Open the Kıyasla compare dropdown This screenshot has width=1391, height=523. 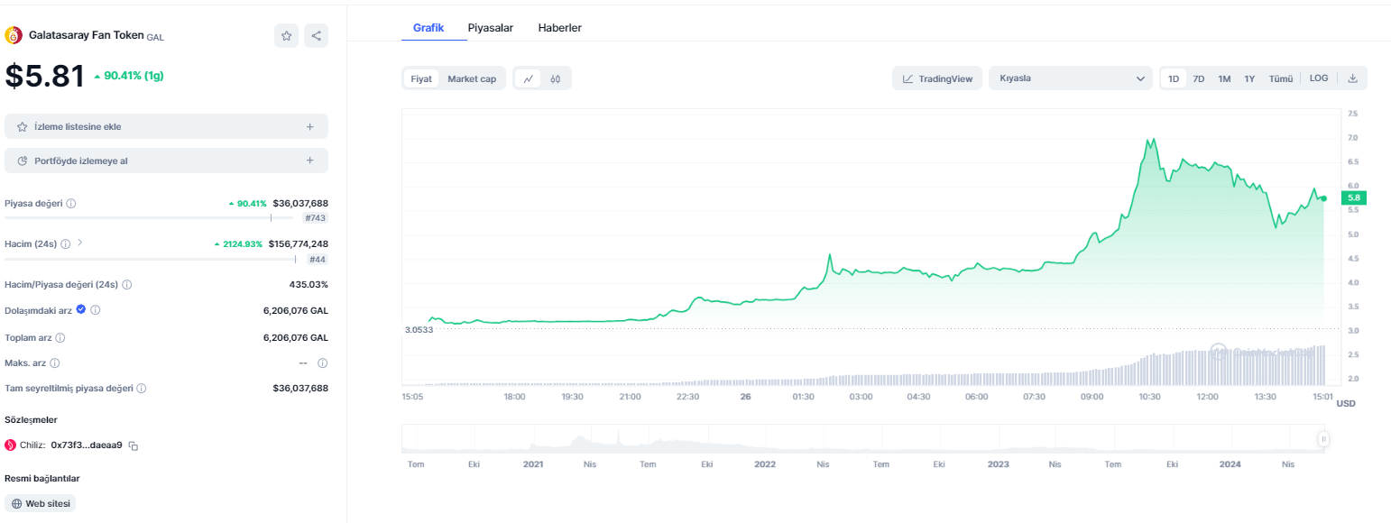pos(1070,78)
